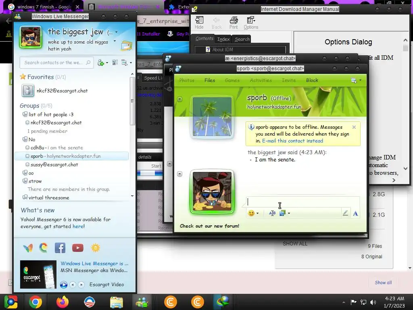Click sporb's palm tree display picture
Image resolution: width=413 pixels, height=310 pixels.
pos(212,117)
